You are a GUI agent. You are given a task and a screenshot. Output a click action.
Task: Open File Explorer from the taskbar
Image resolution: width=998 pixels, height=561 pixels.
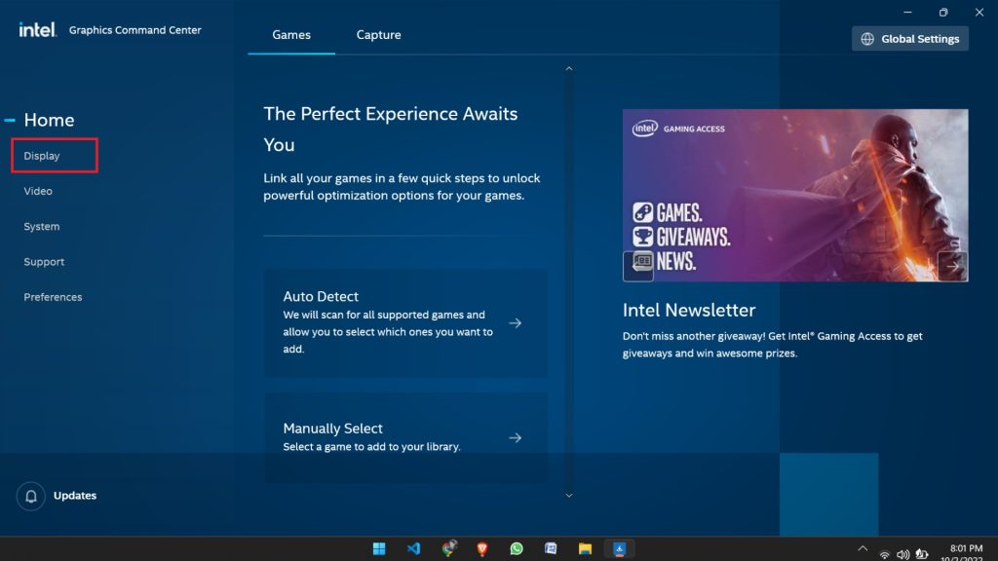tap(585, 549)
